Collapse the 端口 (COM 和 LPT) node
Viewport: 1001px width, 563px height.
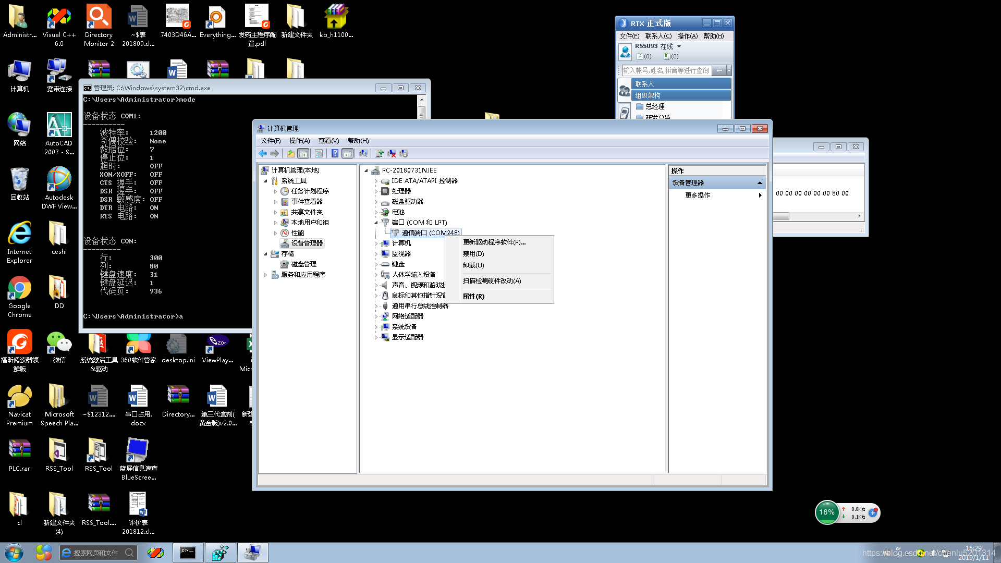[376, 223]
